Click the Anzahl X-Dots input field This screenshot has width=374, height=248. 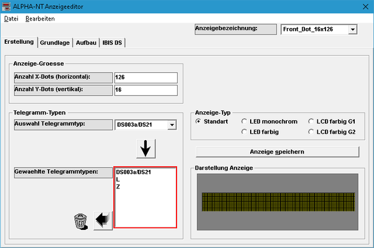tap(146, 78)
